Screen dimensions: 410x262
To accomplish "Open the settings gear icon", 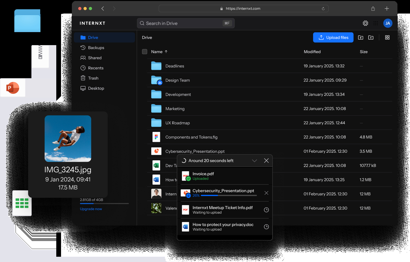I will click(366, 23).
